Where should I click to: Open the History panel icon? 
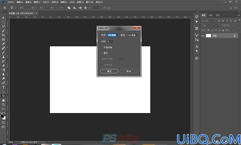point(197,16)
